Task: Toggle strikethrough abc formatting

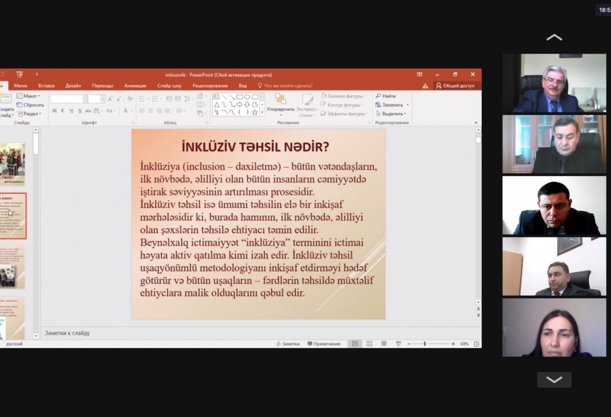Action: pyautogui.click(x=88, y=111)
